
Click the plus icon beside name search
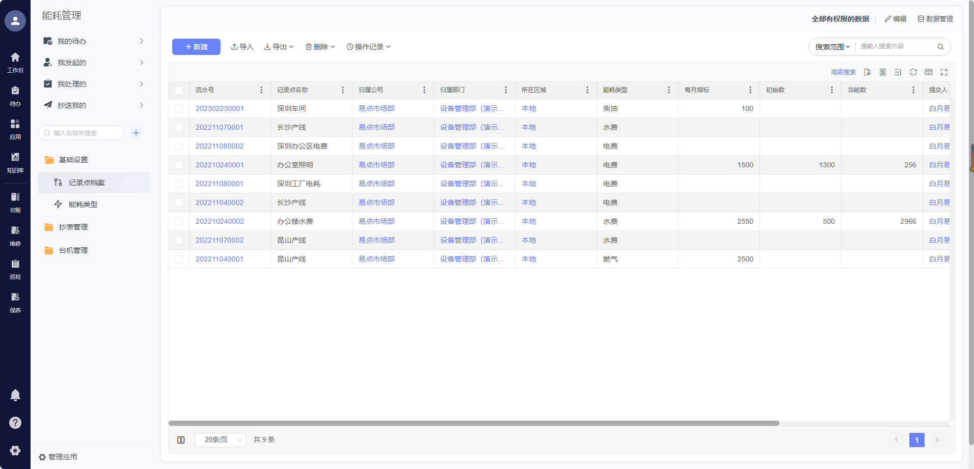[136, 133]
